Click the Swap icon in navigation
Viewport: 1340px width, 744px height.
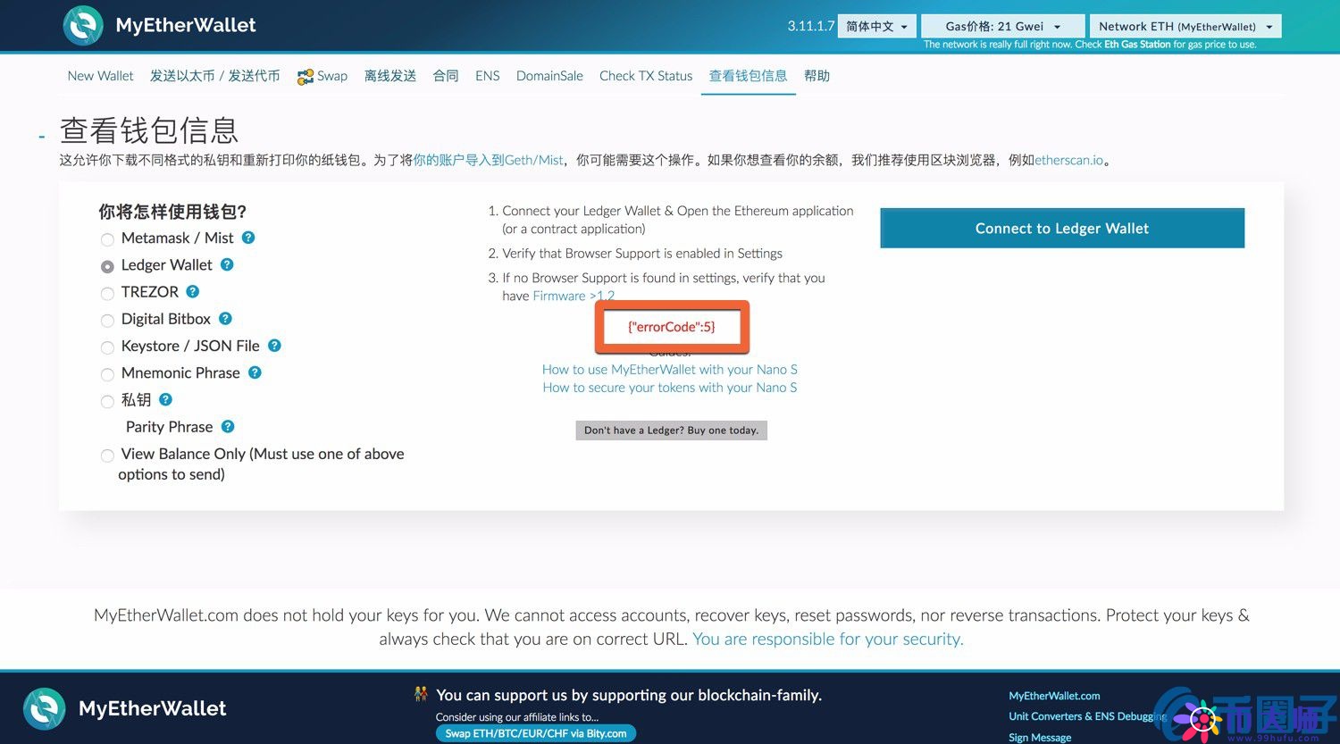(x=306, y=77)
